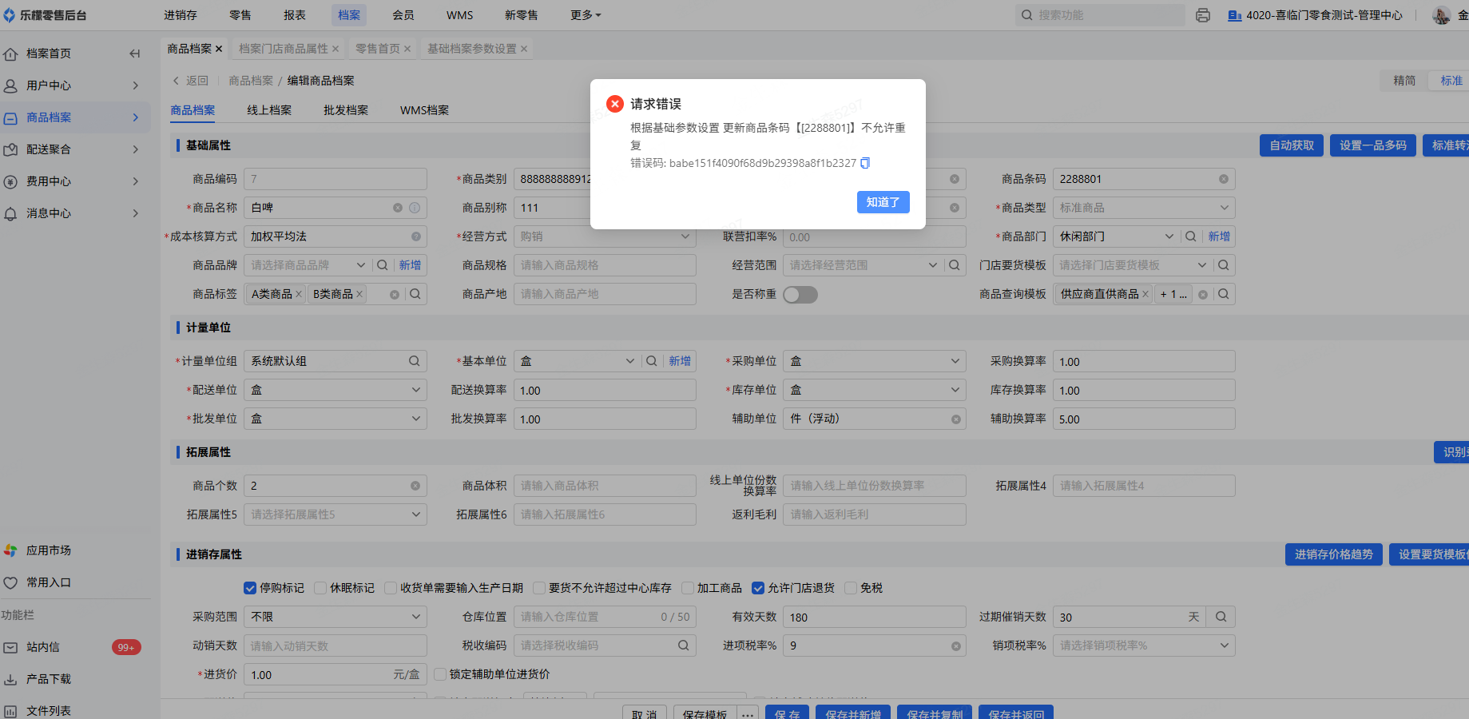Toggle the 是否称重 switch
The image size is (1469, 719).
tap(800, 295)
